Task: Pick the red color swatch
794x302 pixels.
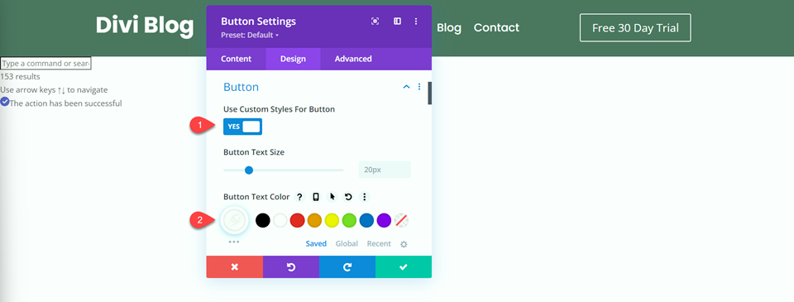Action: 297,220
